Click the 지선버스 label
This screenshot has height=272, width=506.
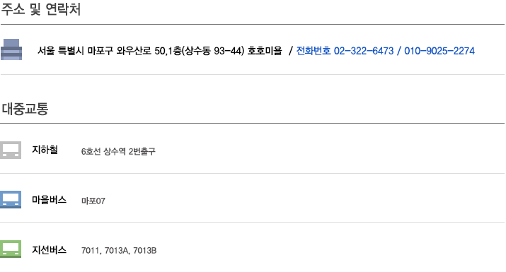(x=49, y=250)
